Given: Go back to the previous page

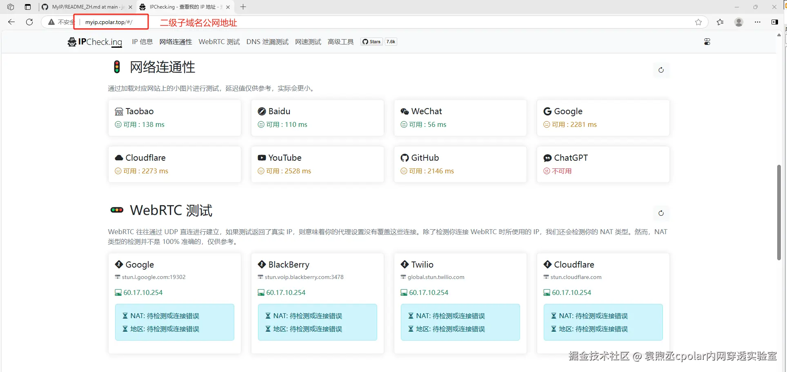Looking at the screenshot, I should point(11,22).
